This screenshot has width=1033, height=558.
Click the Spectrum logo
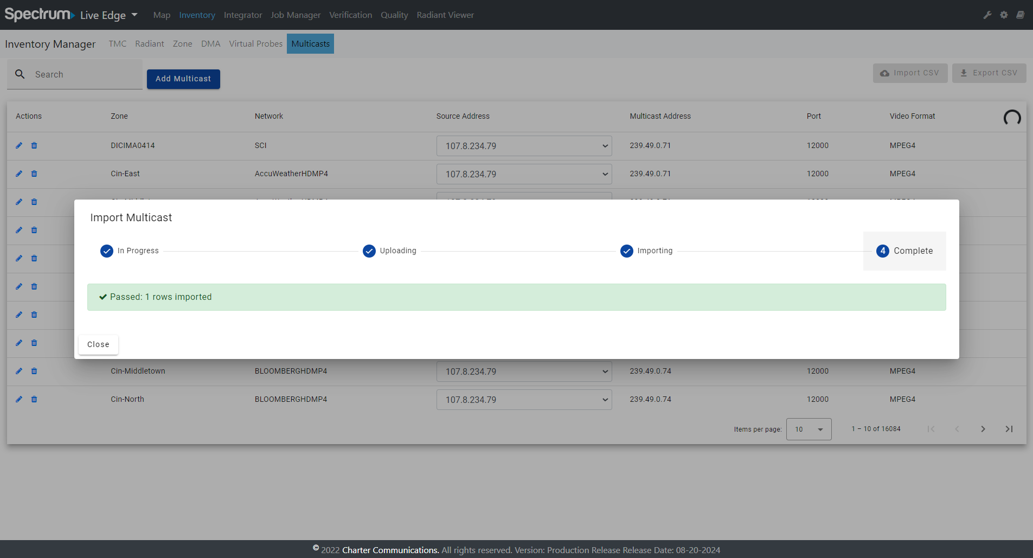tap(40, 14)
